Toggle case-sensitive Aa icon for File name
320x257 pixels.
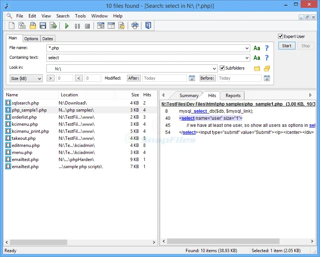point(257,48)
